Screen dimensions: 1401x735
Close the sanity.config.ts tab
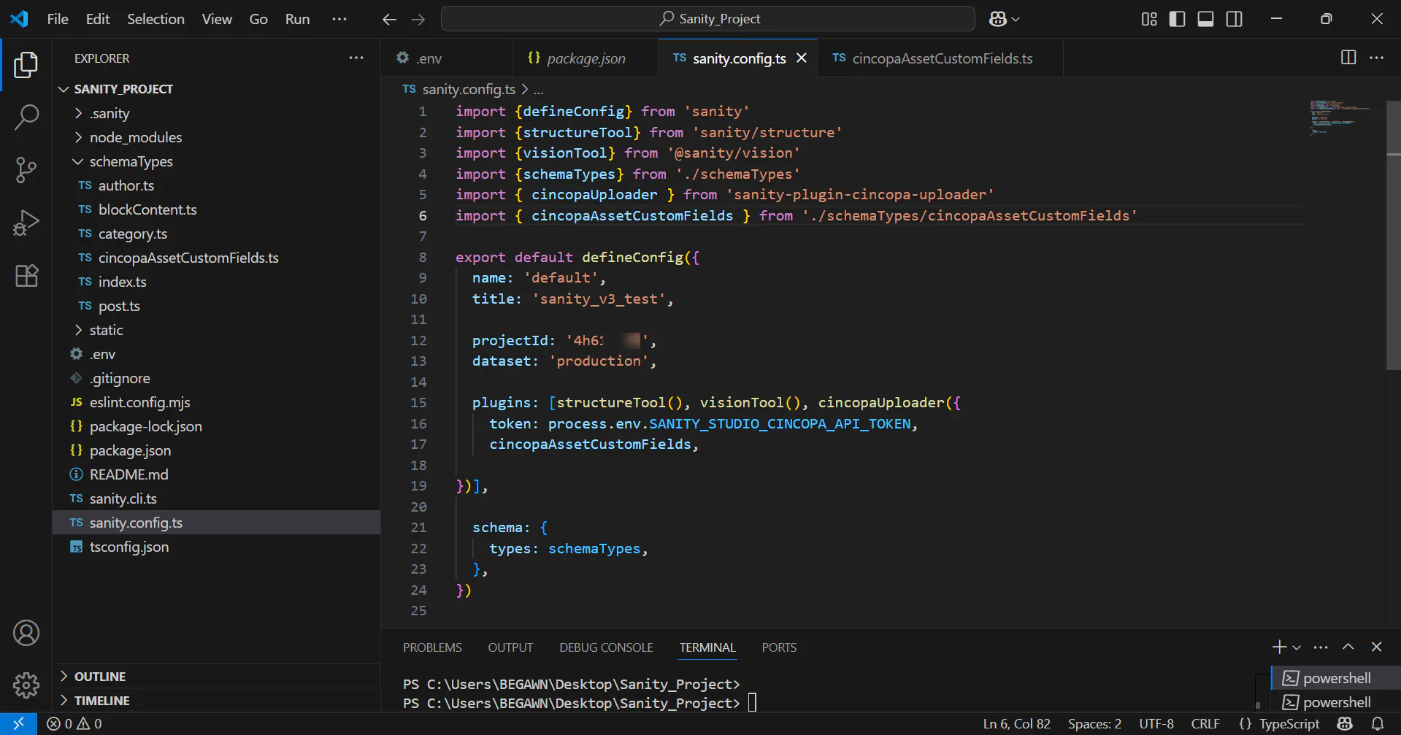pyautogui.click(x=802, y=58)
